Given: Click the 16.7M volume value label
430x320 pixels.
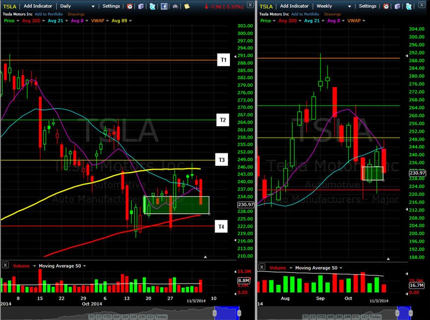Looking at the screenshot, I should coord(416,285).
